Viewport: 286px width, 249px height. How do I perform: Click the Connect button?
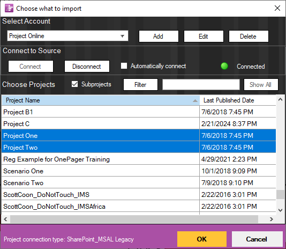[x=31, y=67]
